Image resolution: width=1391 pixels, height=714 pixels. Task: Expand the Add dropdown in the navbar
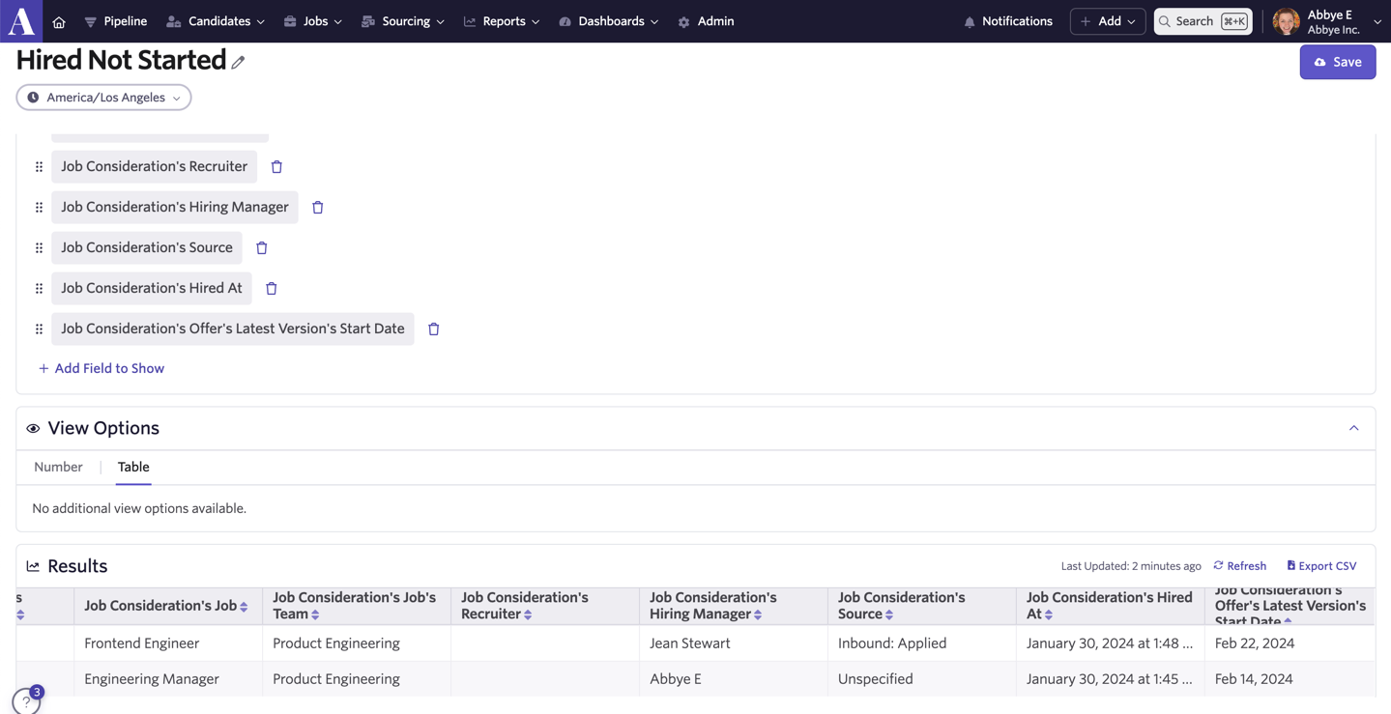click(x=1108, y=21)
